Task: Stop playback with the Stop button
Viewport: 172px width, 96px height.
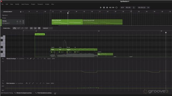Action: [x=104, y=7]
